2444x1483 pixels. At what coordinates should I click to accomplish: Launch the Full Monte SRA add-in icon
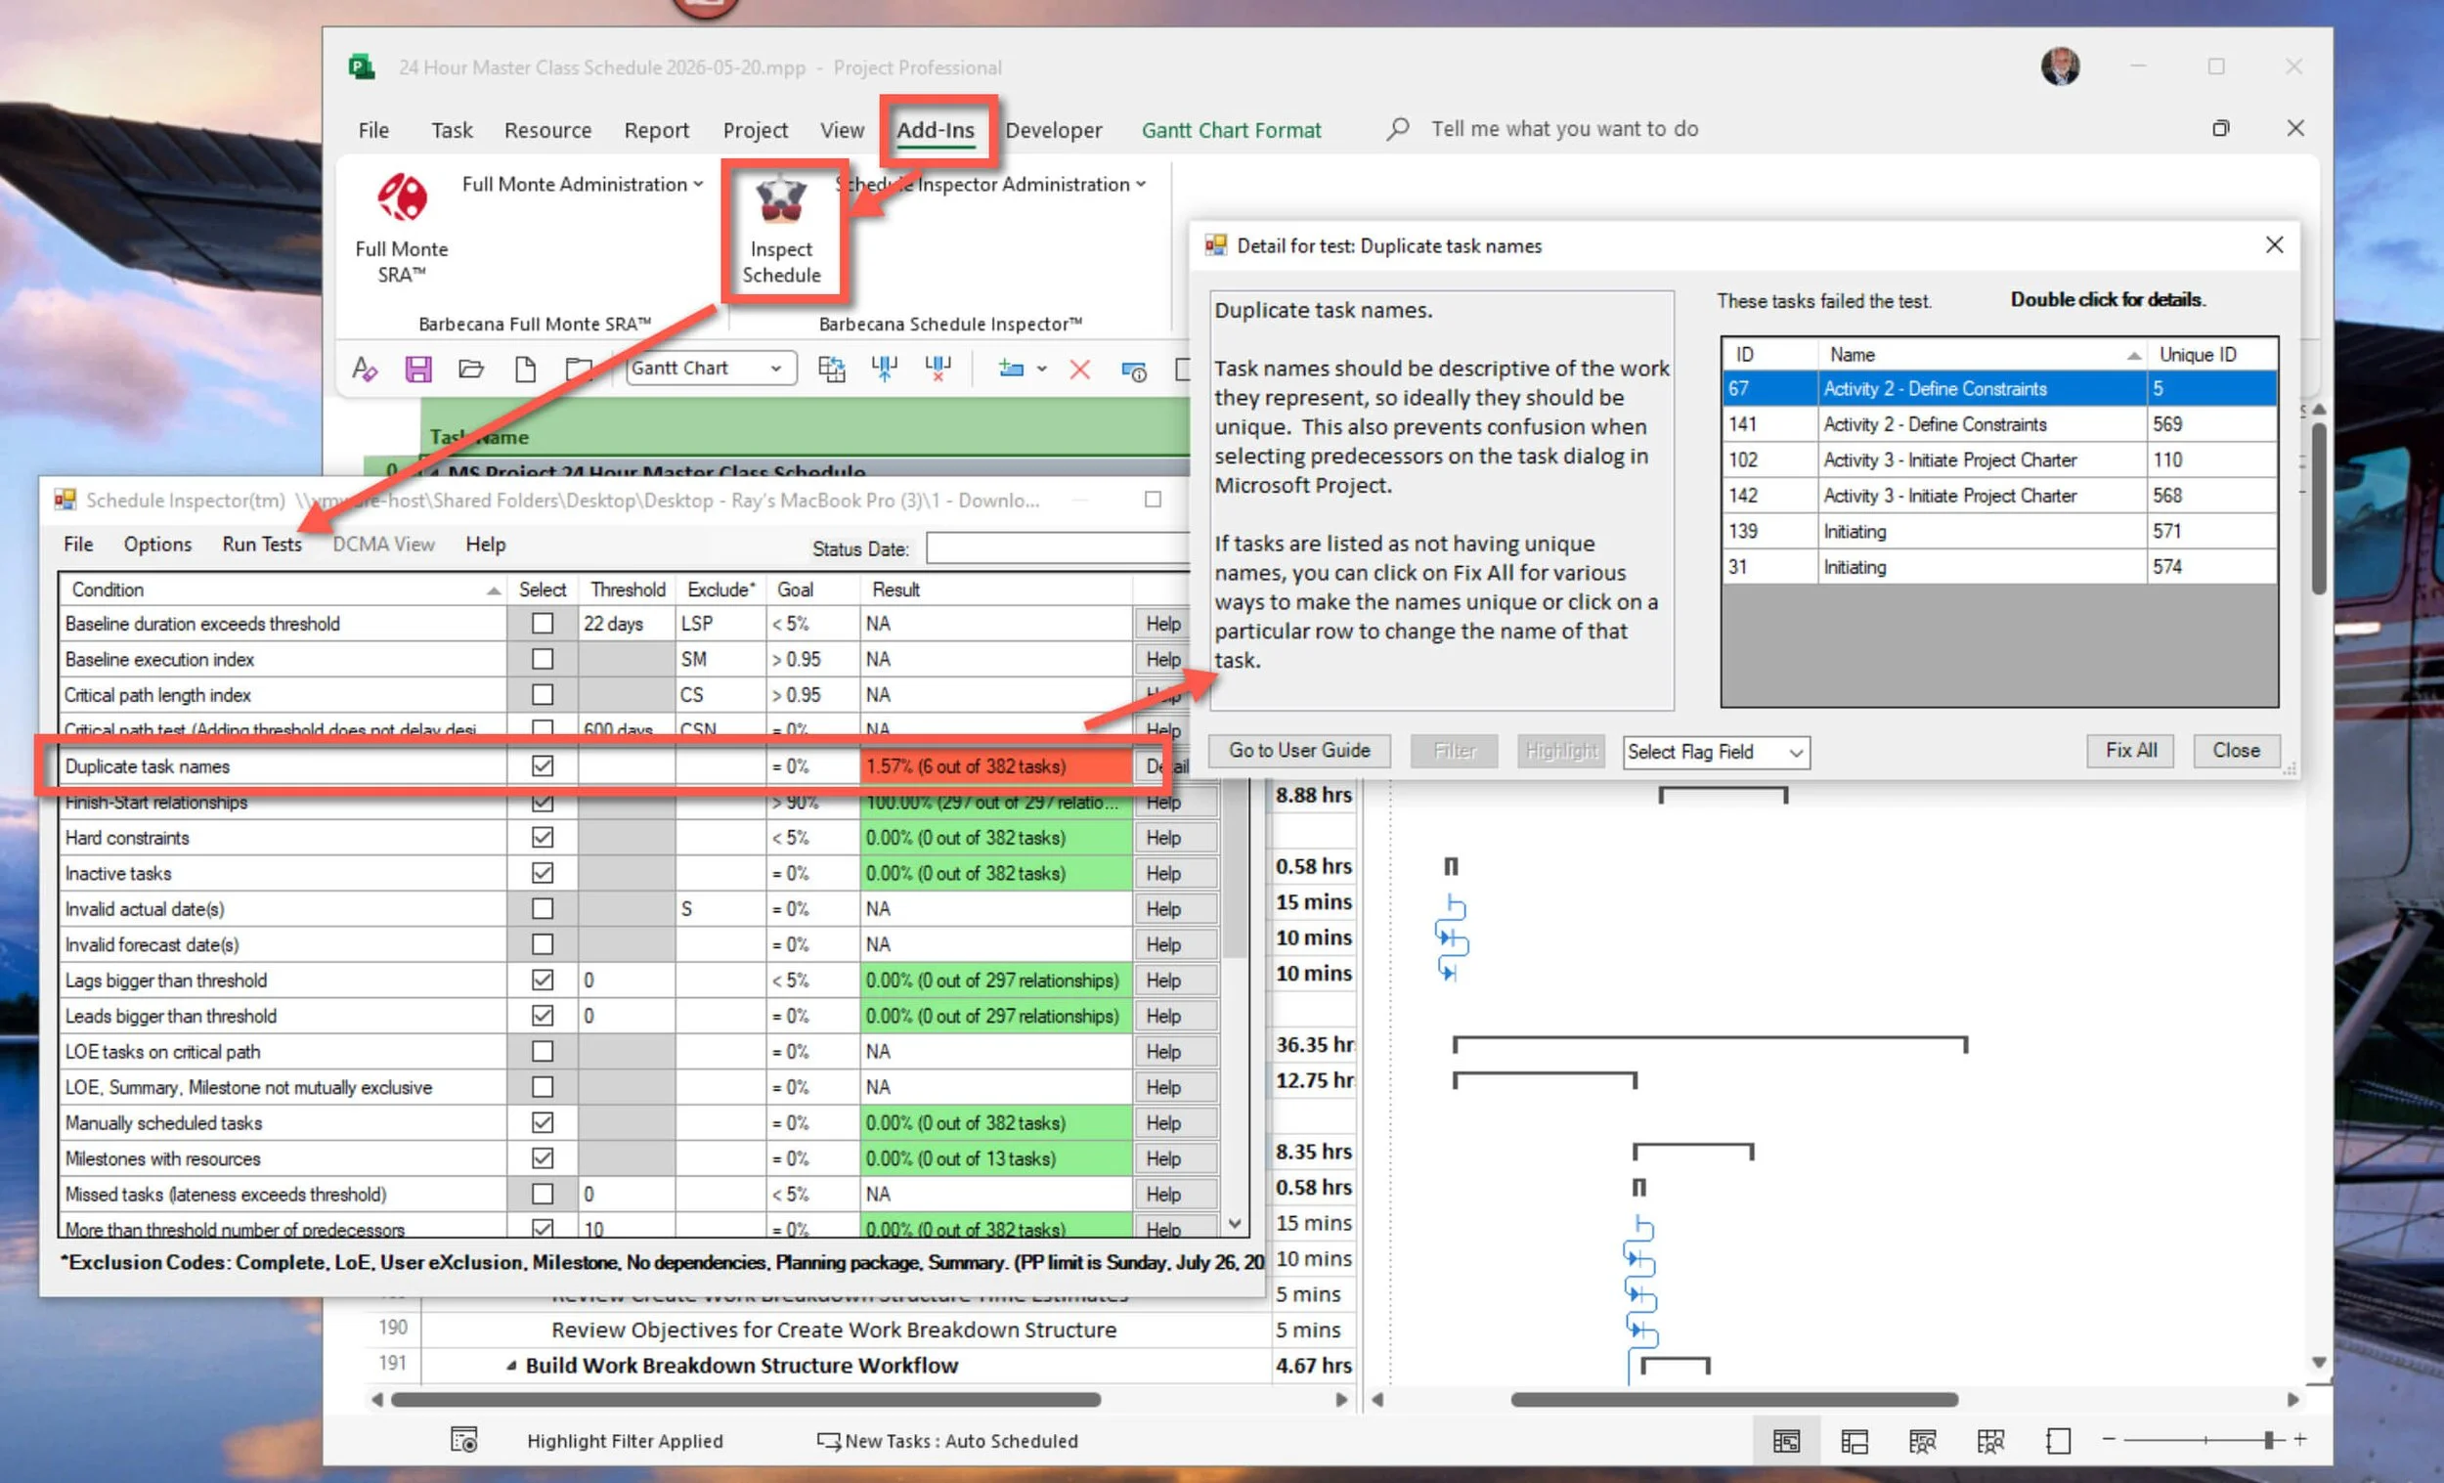[402, 197]
